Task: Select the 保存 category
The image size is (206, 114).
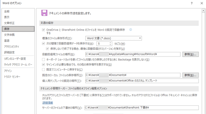Action: 18,29
